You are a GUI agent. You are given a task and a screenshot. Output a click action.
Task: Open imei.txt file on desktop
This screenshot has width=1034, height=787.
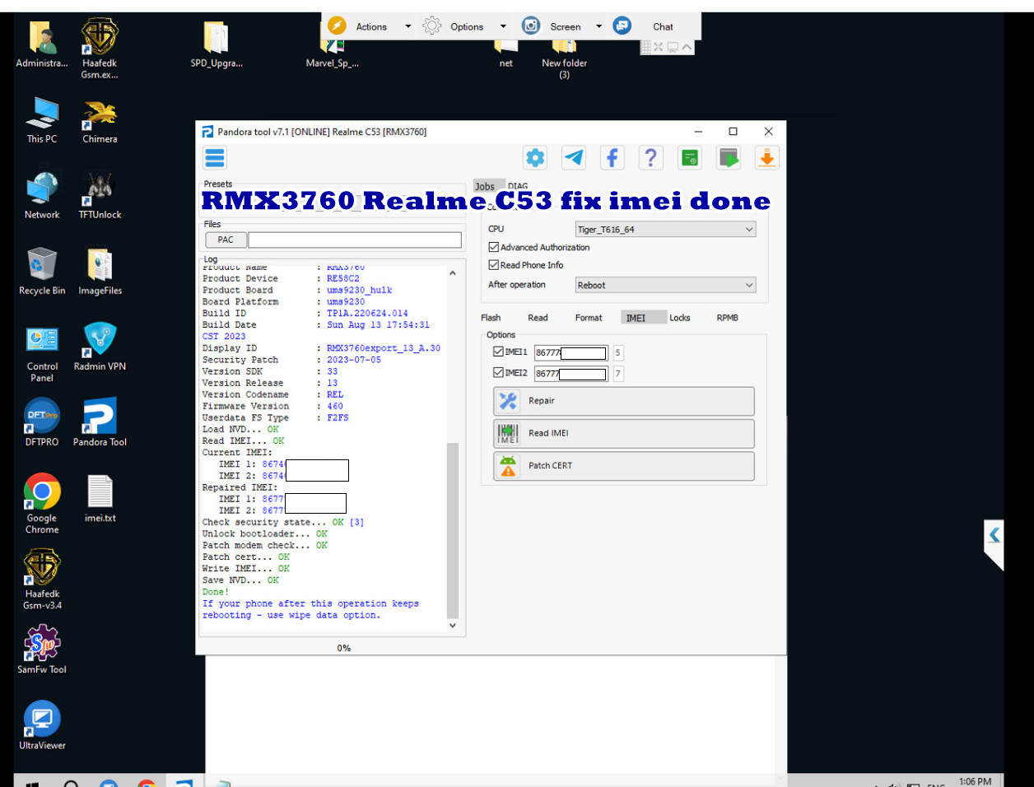[100, 498]
